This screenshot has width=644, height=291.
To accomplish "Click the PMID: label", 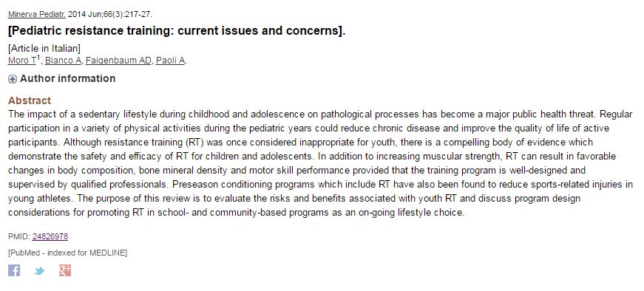I will (19, 237).
